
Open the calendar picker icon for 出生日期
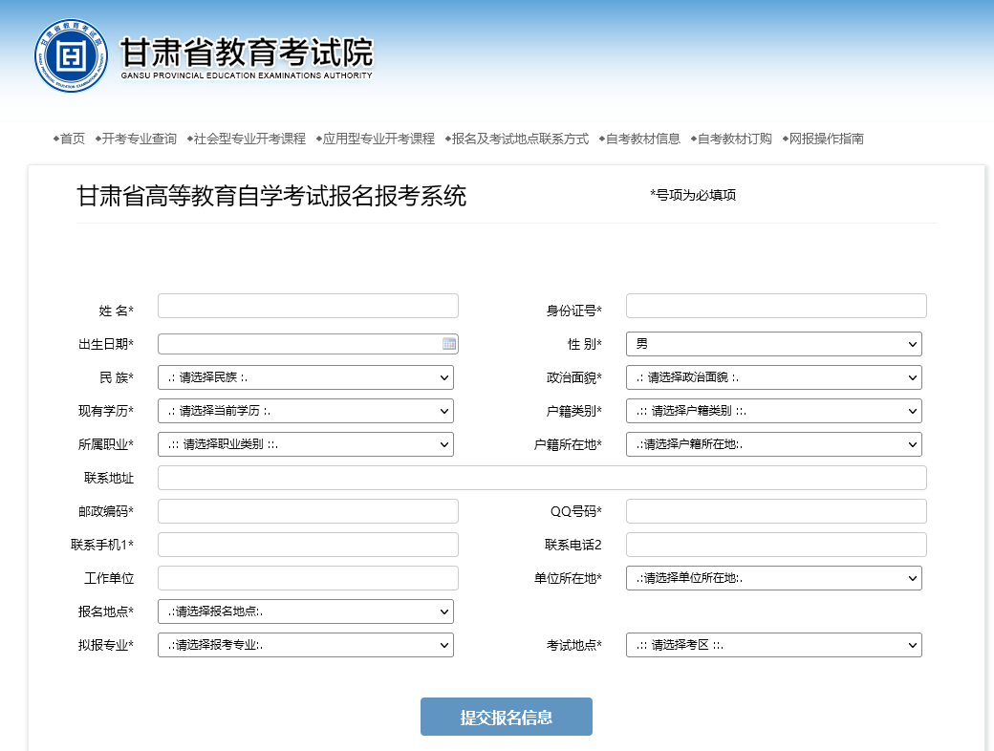click(449, 344)
